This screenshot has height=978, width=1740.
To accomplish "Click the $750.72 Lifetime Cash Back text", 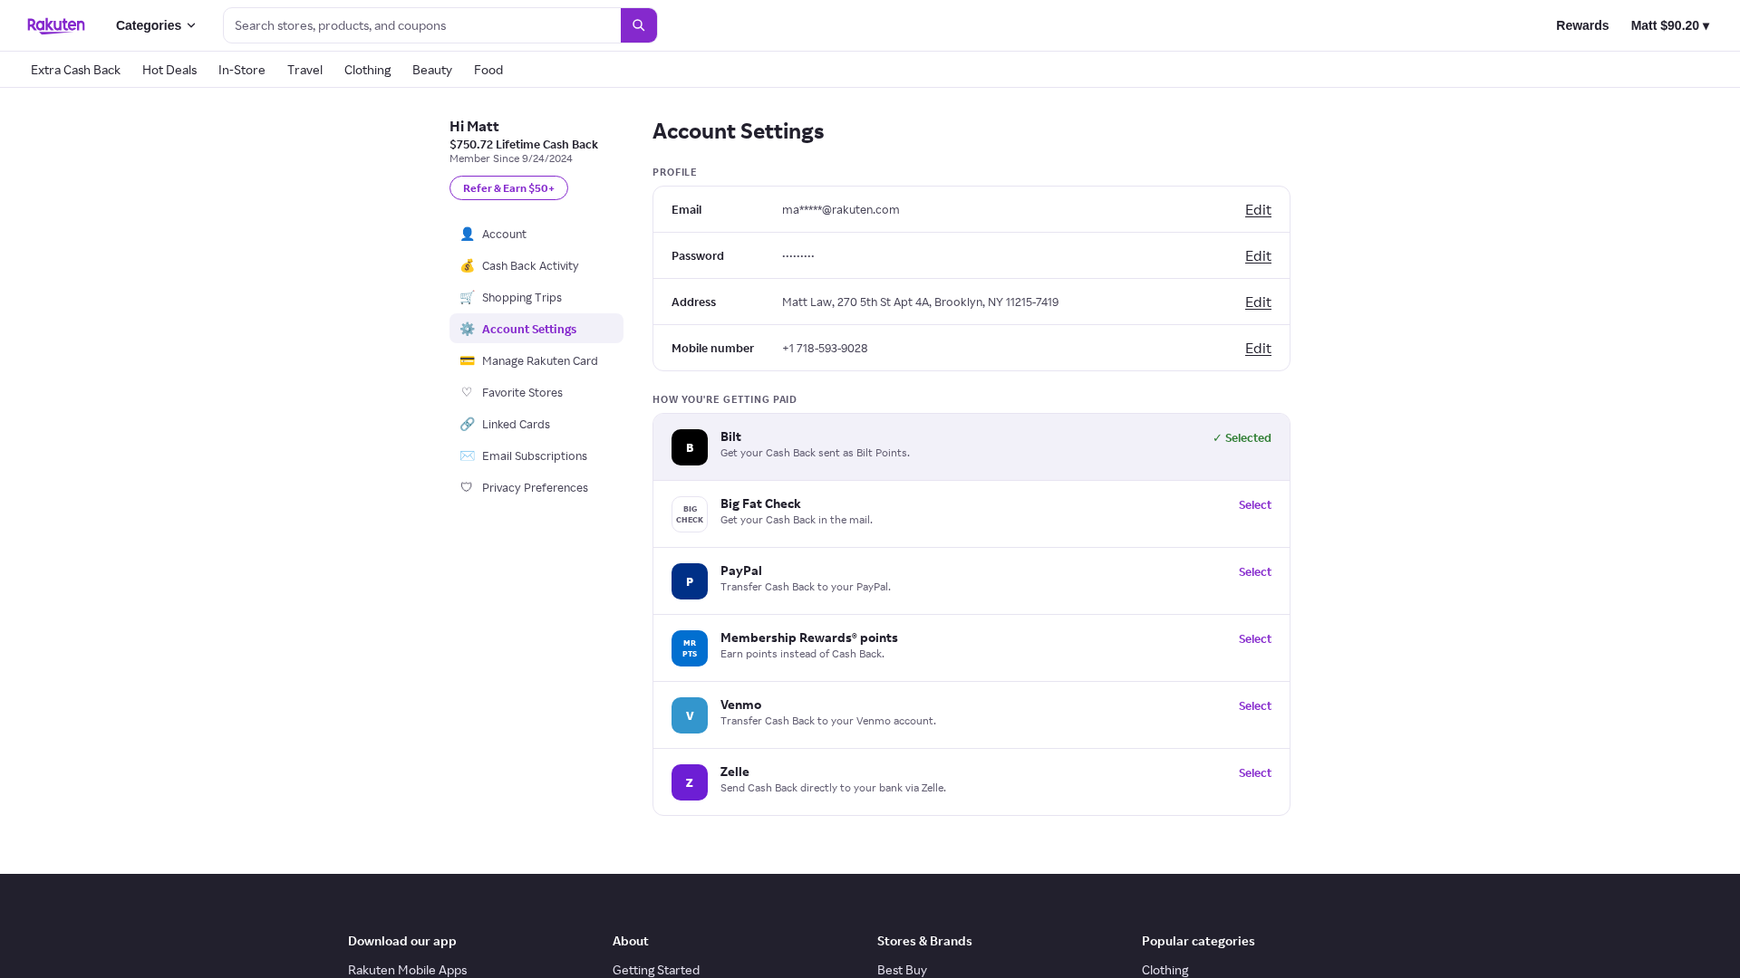I will click(x=524, y=144).
